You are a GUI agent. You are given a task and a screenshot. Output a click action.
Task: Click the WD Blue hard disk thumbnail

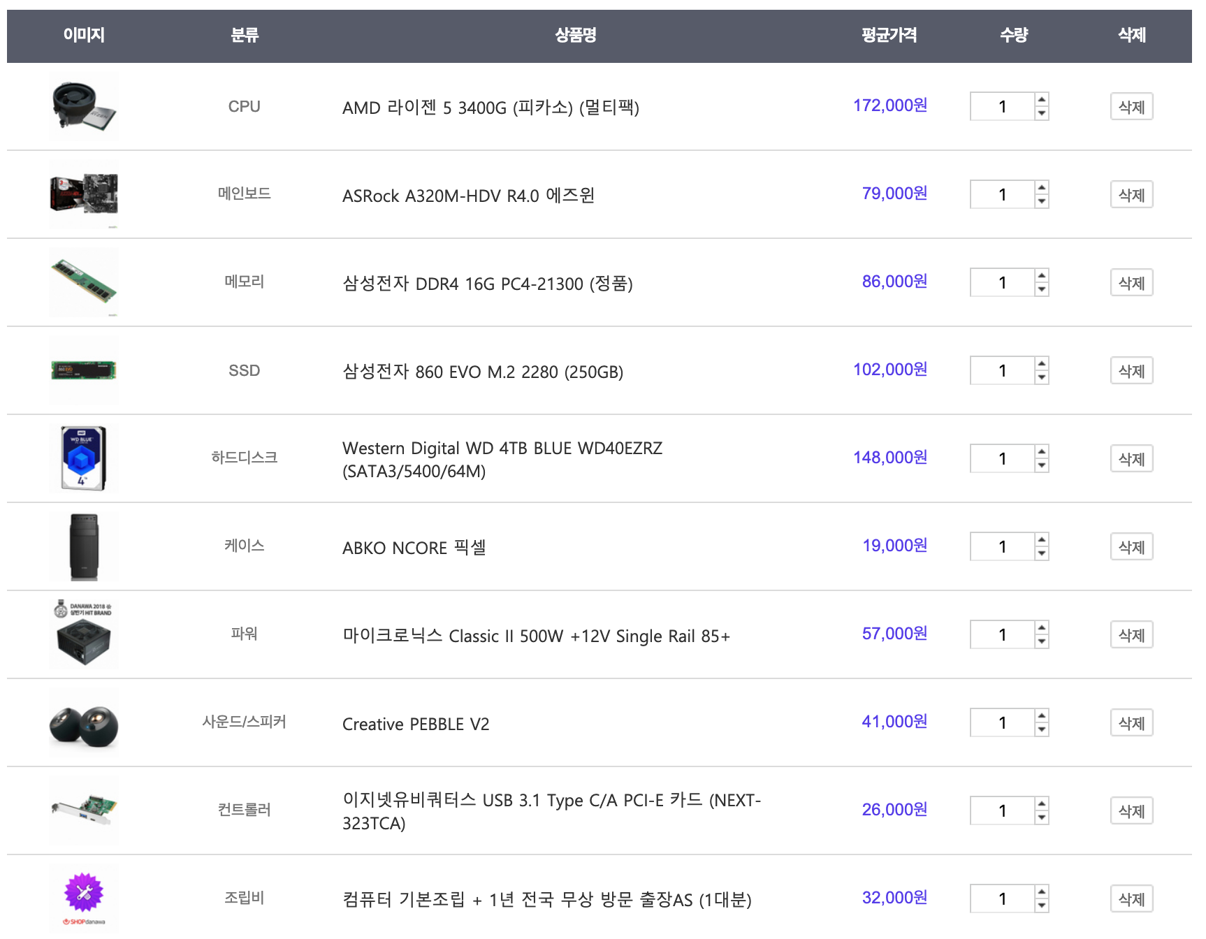point(84,458)
